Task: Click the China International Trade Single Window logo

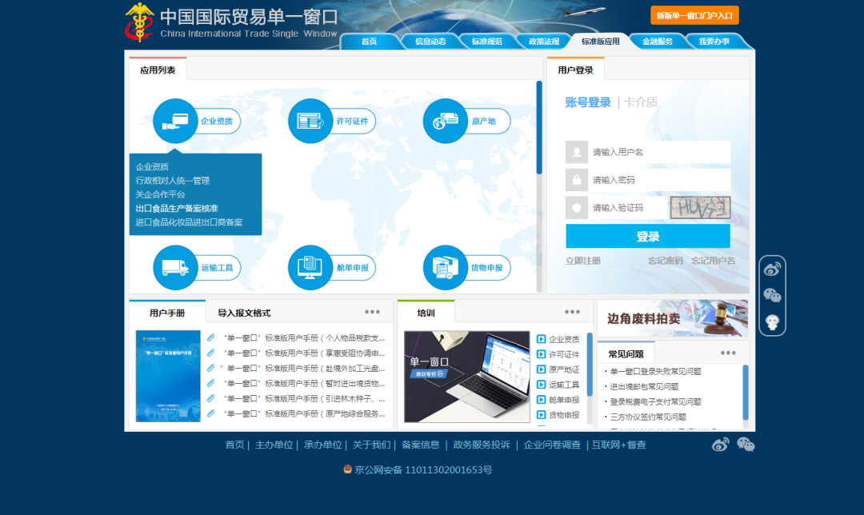Action: [231, 23]
